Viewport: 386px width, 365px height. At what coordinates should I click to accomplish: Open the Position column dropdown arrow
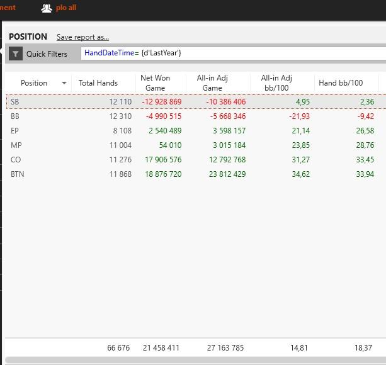coord(64,83)
